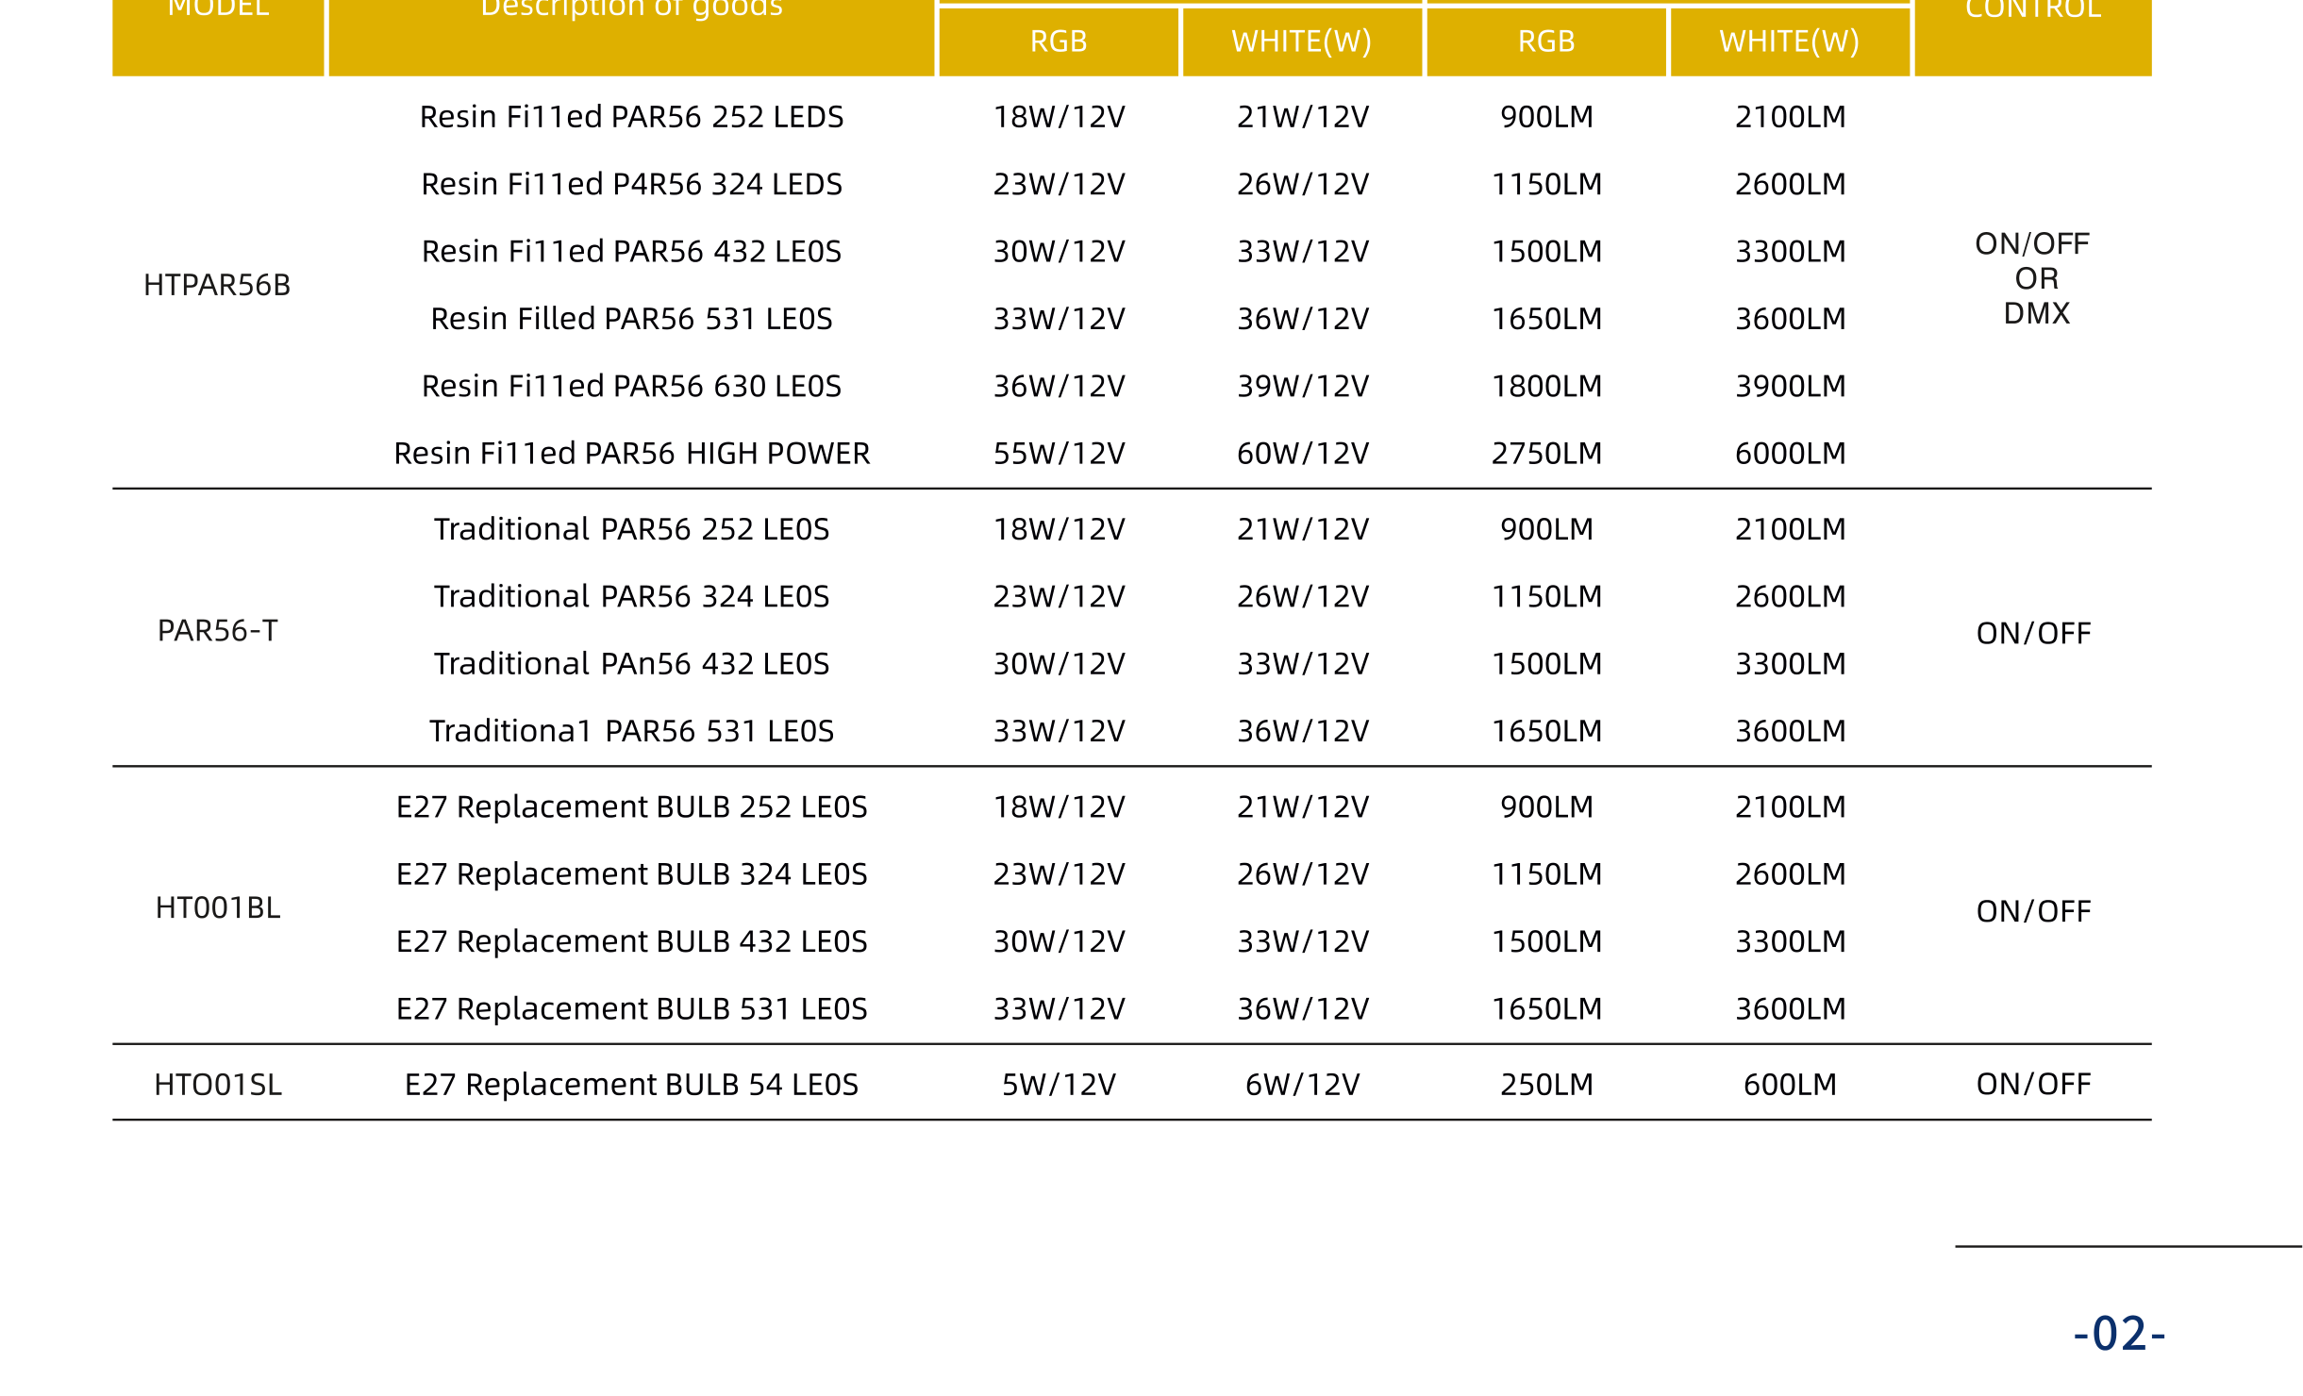2303x1396 pixels.
Task: Select E27 Replacement BULB 54 LEDS text
Action: pyautogui.click(x=632, y=1085)
